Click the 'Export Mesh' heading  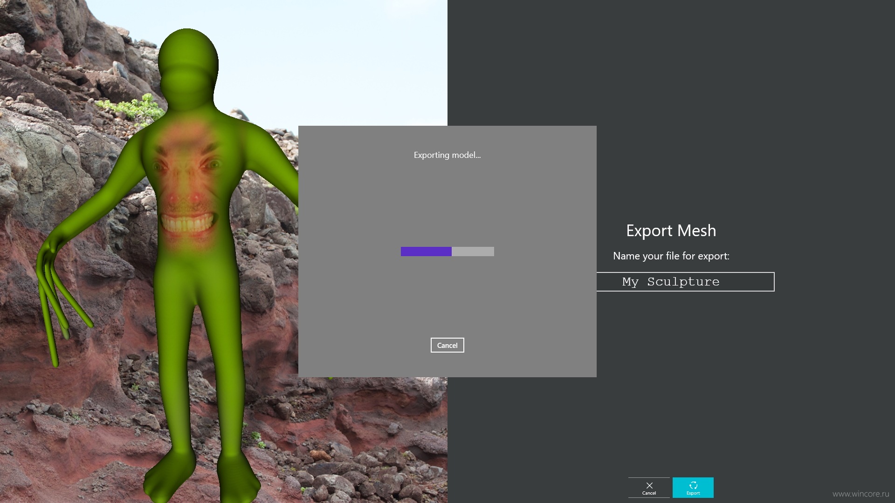click(x=671, y=231)
